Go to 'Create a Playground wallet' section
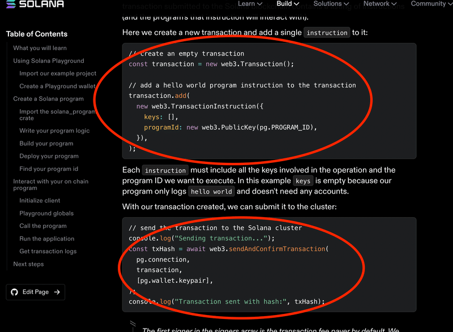The width and height of the screenshot is (453, 332). coord(57,86)
